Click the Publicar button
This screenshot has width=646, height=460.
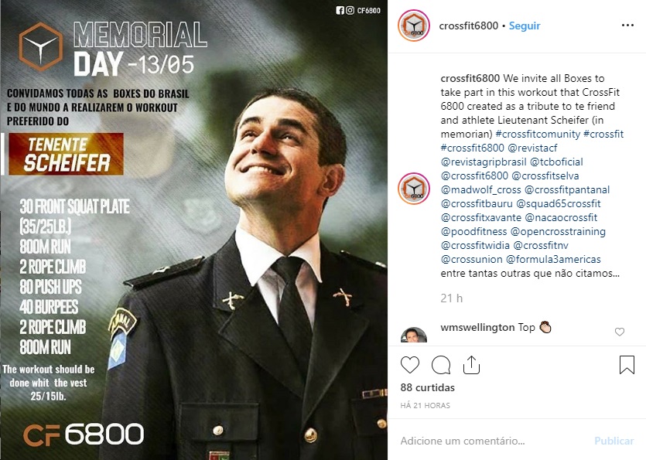tap(614, 441)
